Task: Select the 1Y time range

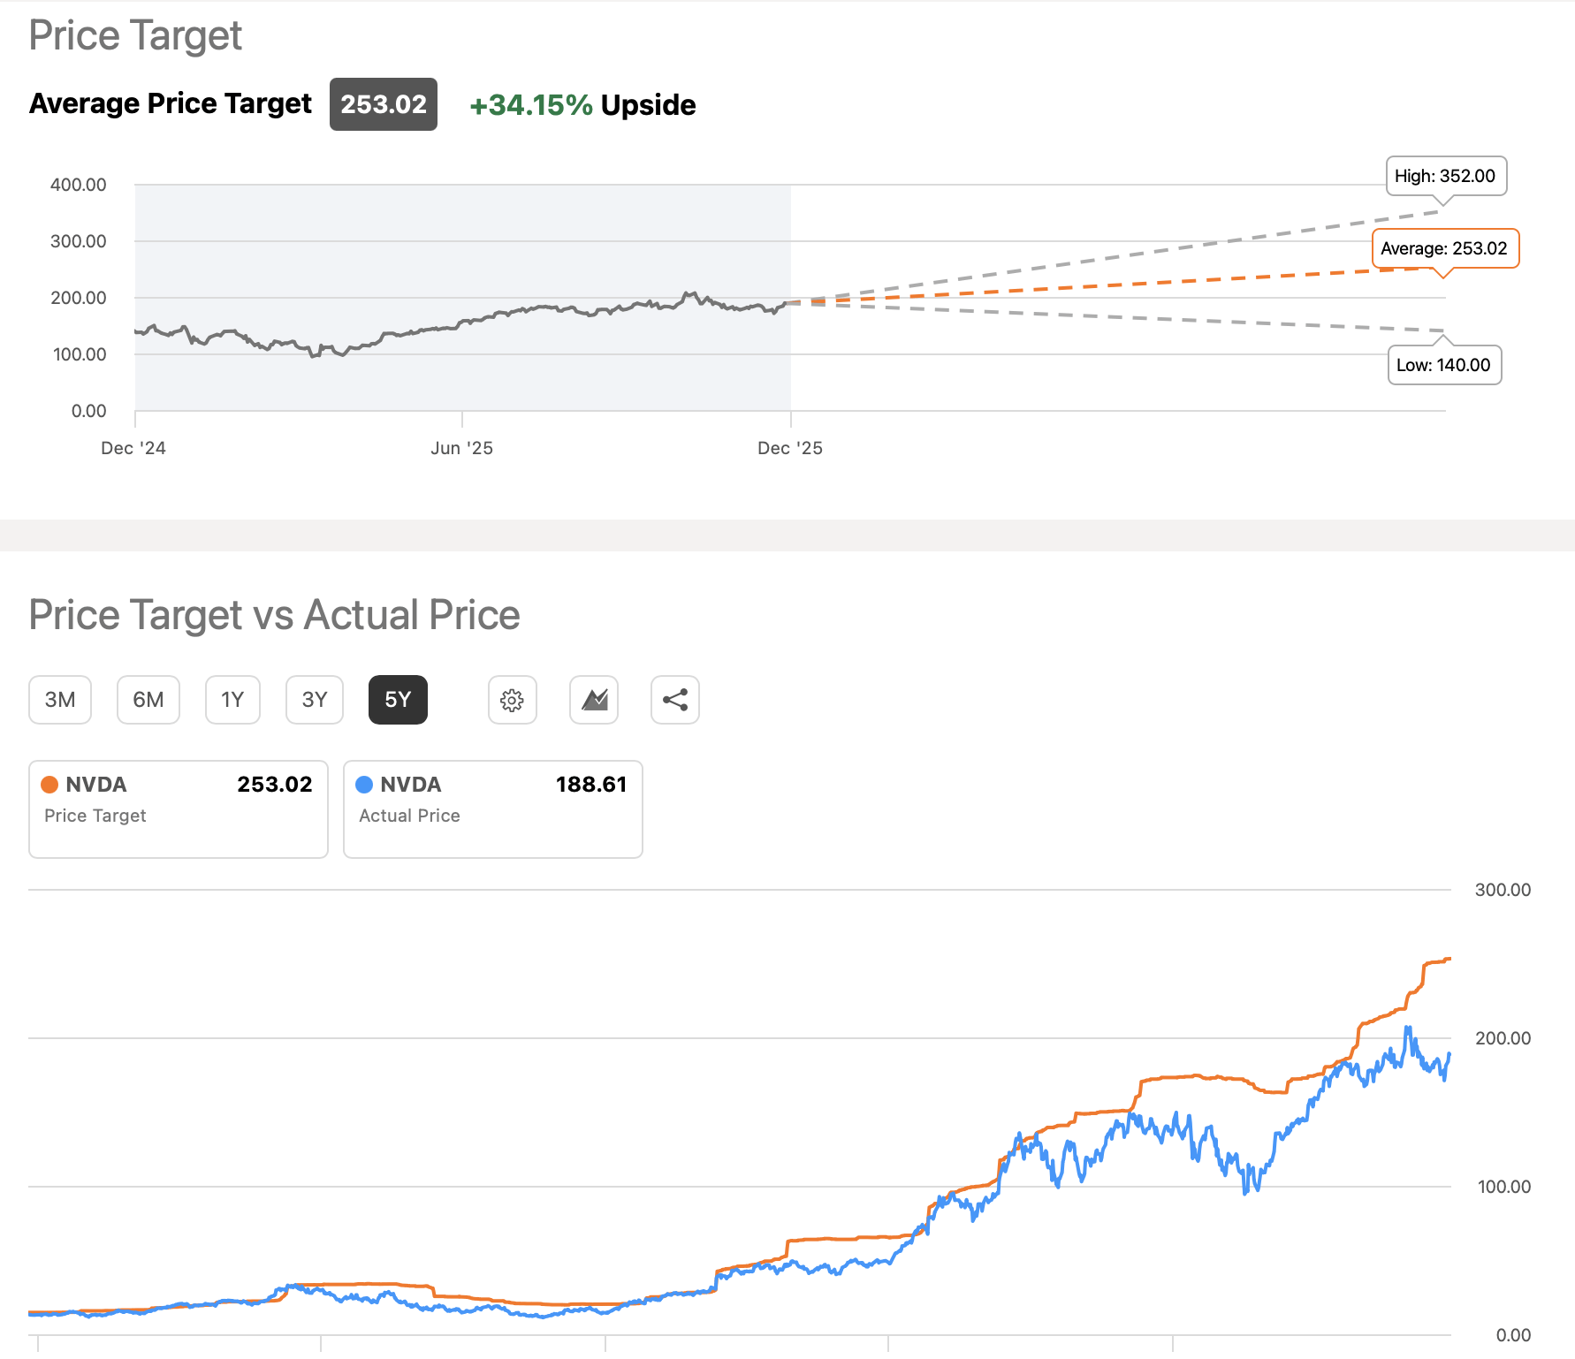Action: pos(232,699)
